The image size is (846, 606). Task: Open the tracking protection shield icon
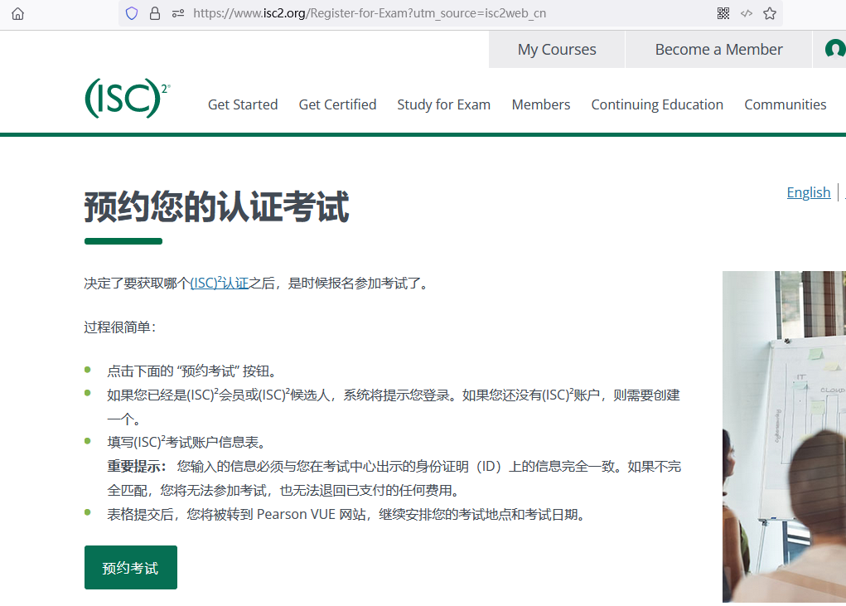click(x=132, y=13)
